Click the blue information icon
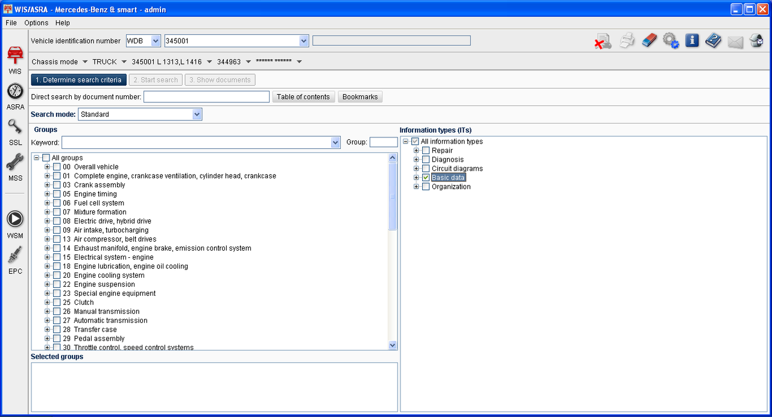Screen dimensions: 772x417 point(692,40)
